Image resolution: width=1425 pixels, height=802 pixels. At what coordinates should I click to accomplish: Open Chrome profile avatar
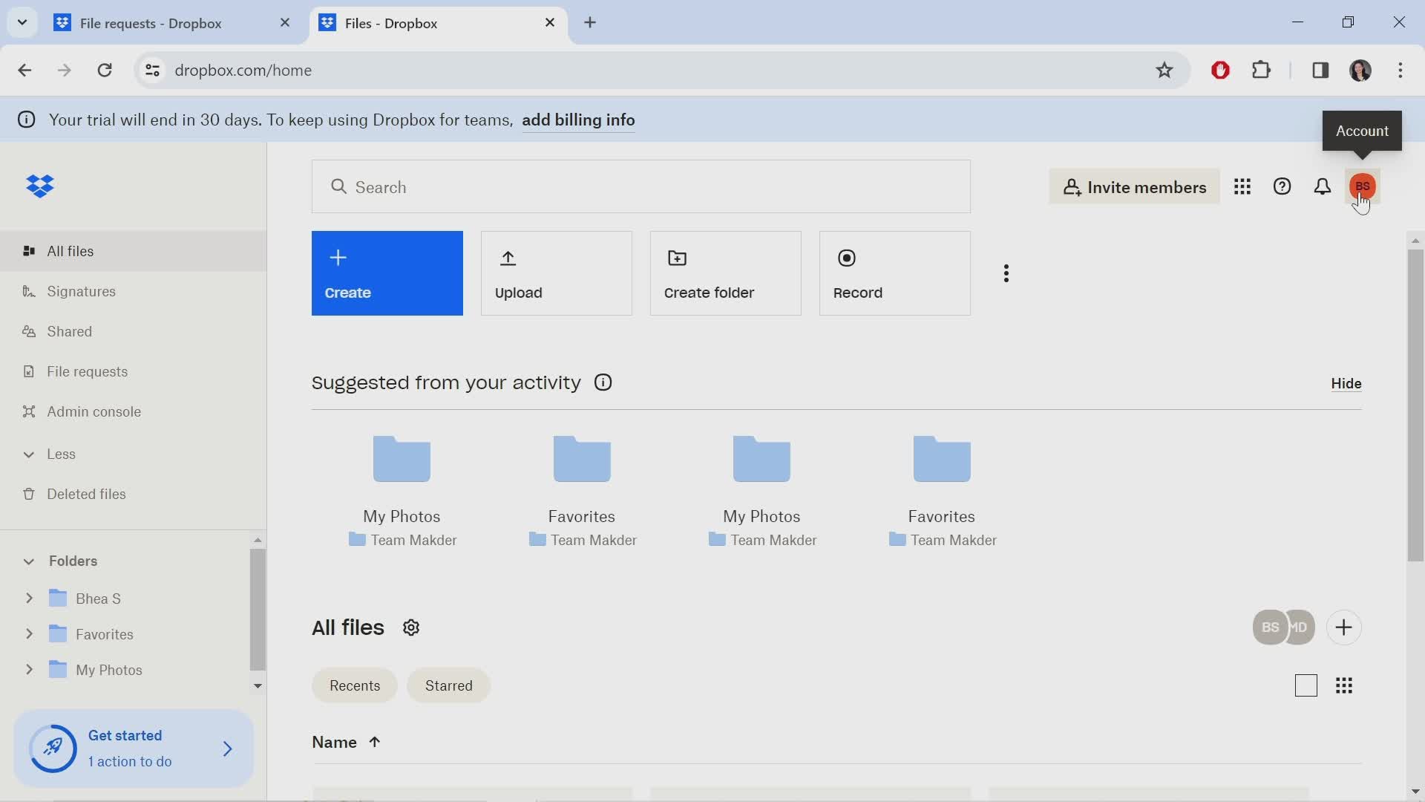tap(1360, 71)
